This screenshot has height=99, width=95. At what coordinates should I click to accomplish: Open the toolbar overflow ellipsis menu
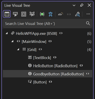click(x=88, y=14)
